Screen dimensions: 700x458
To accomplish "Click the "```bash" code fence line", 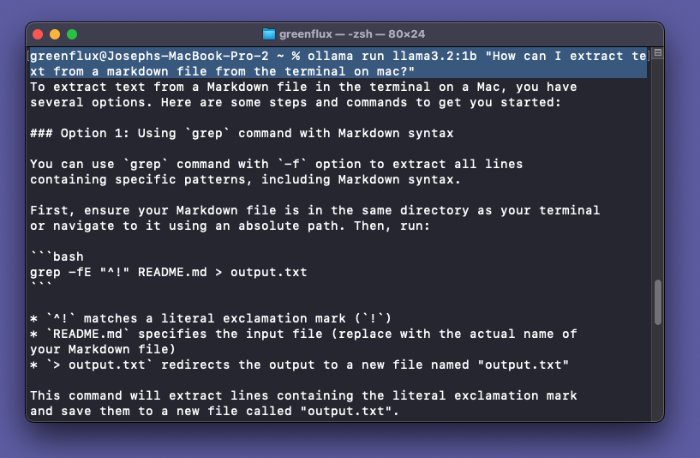I will (x=57, y=256).
